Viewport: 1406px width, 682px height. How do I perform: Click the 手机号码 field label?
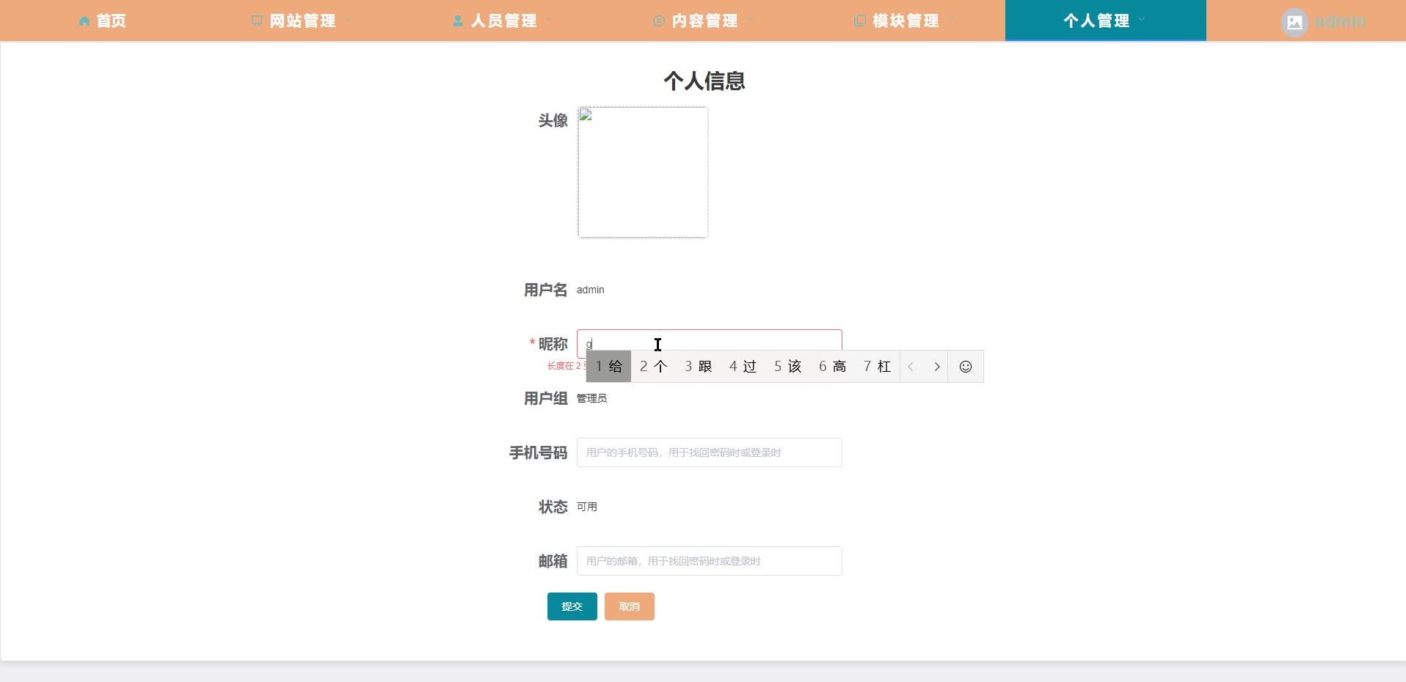tap(539, 452)
